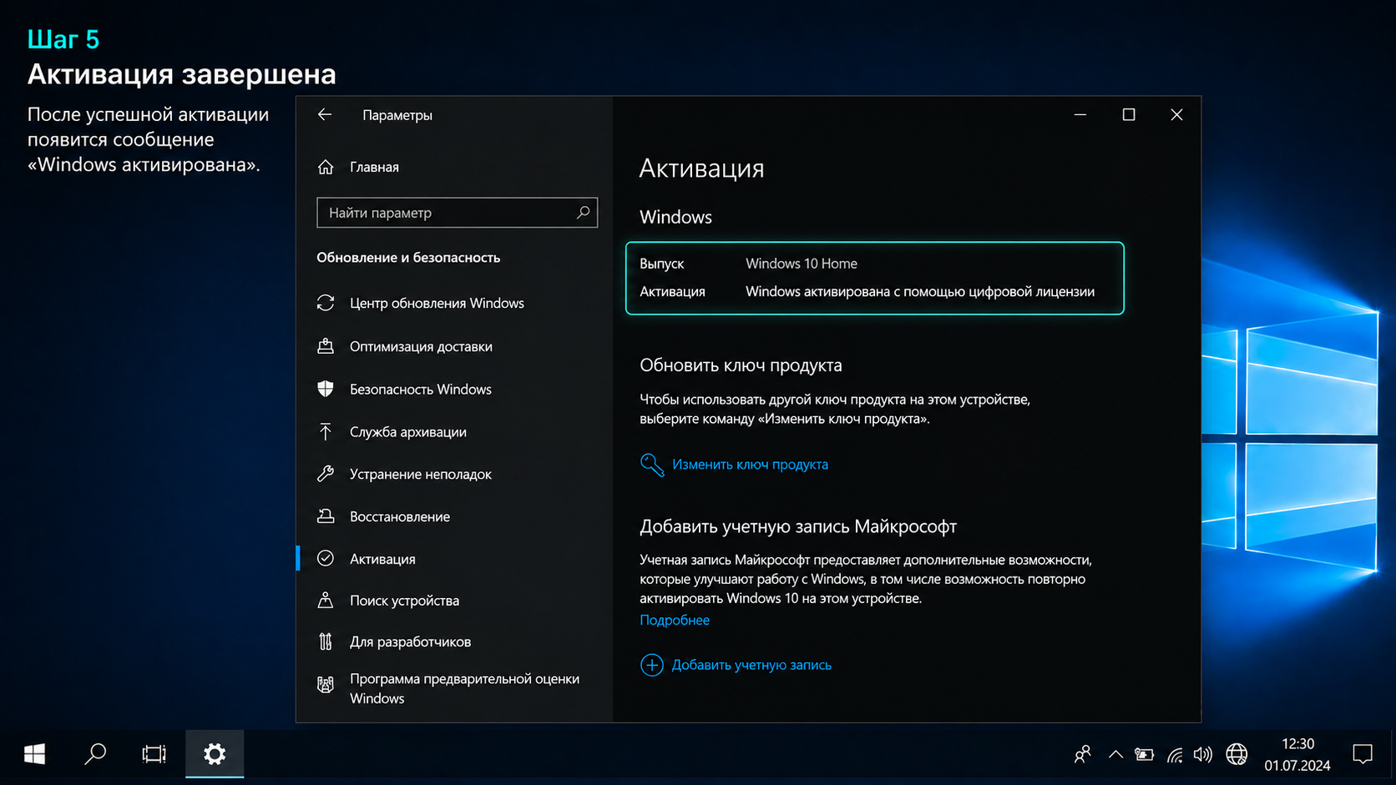The image size is (1396, 785).
Task: Open the clock showing 12:30 01.07.2024
Action: pos(1297,754)
